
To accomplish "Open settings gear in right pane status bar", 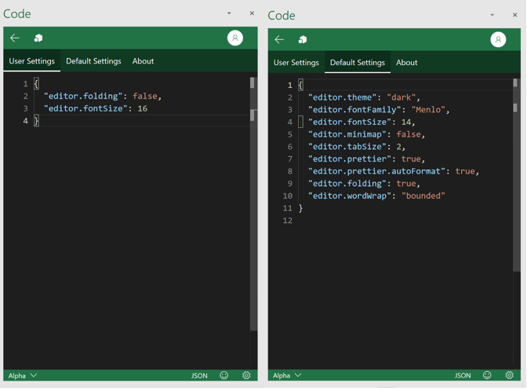I will pos(510,375).
